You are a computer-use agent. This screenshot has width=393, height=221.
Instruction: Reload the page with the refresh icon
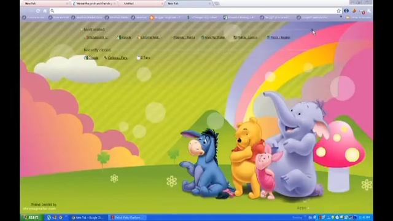tap(38, 11)
